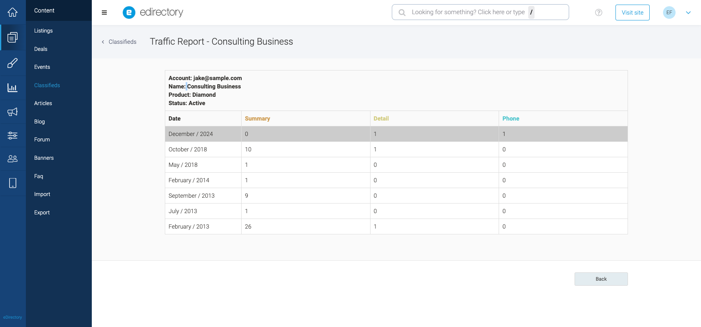Open the Content section document icon
The image size is (701, 327).
[x=13, y=38]
